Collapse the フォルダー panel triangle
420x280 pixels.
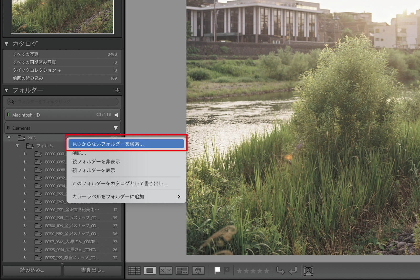point(7,90)
